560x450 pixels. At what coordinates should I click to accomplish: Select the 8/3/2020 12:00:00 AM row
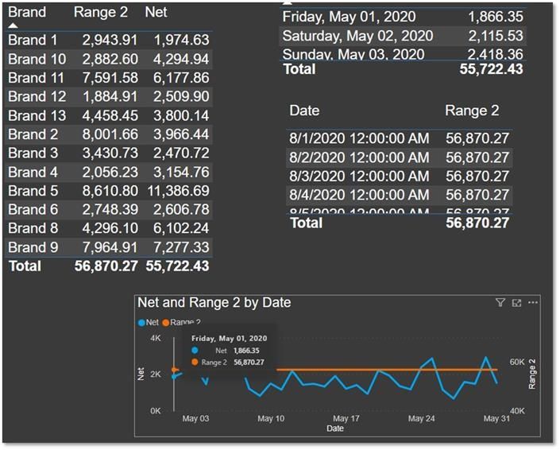pos(400,177)
